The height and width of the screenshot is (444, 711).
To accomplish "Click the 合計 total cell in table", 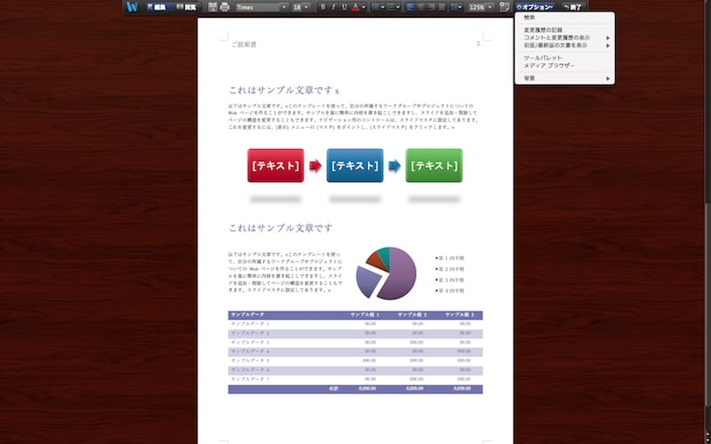I will pyautogui.click(x=333, y=389).
